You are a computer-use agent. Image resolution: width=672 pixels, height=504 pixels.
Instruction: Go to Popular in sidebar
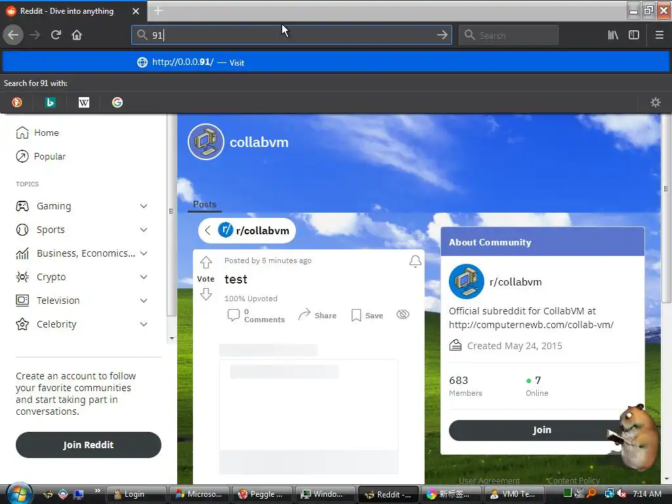coord(41,156)
